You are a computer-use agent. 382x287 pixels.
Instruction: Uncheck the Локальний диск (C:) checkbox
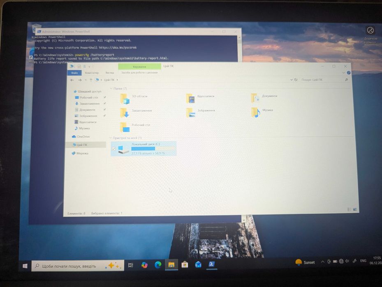tap(113, 149)
